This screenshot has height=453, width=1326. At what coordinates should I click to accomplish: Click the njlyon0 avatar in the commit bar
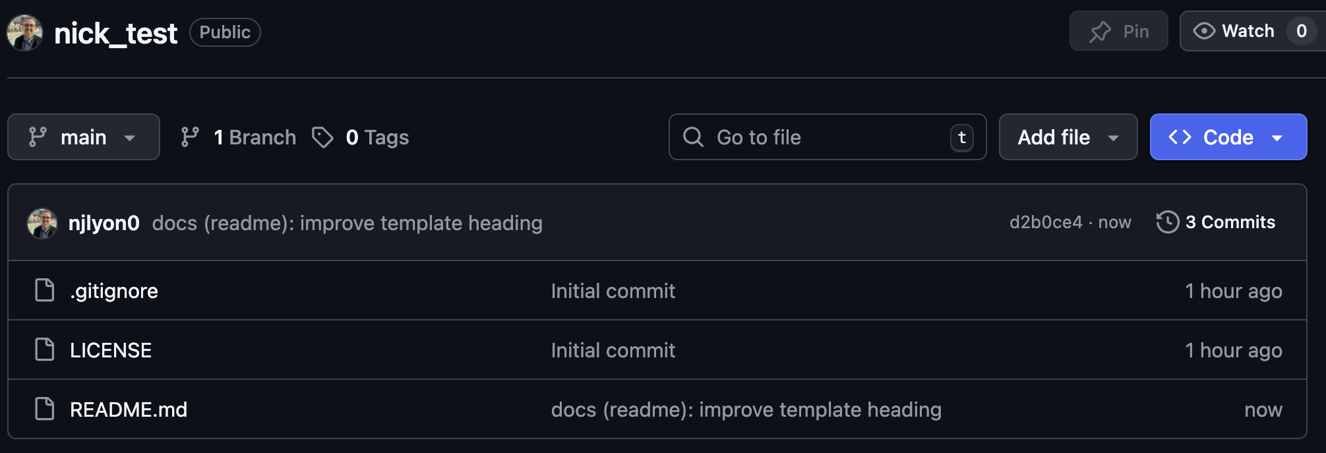[42, 223]
